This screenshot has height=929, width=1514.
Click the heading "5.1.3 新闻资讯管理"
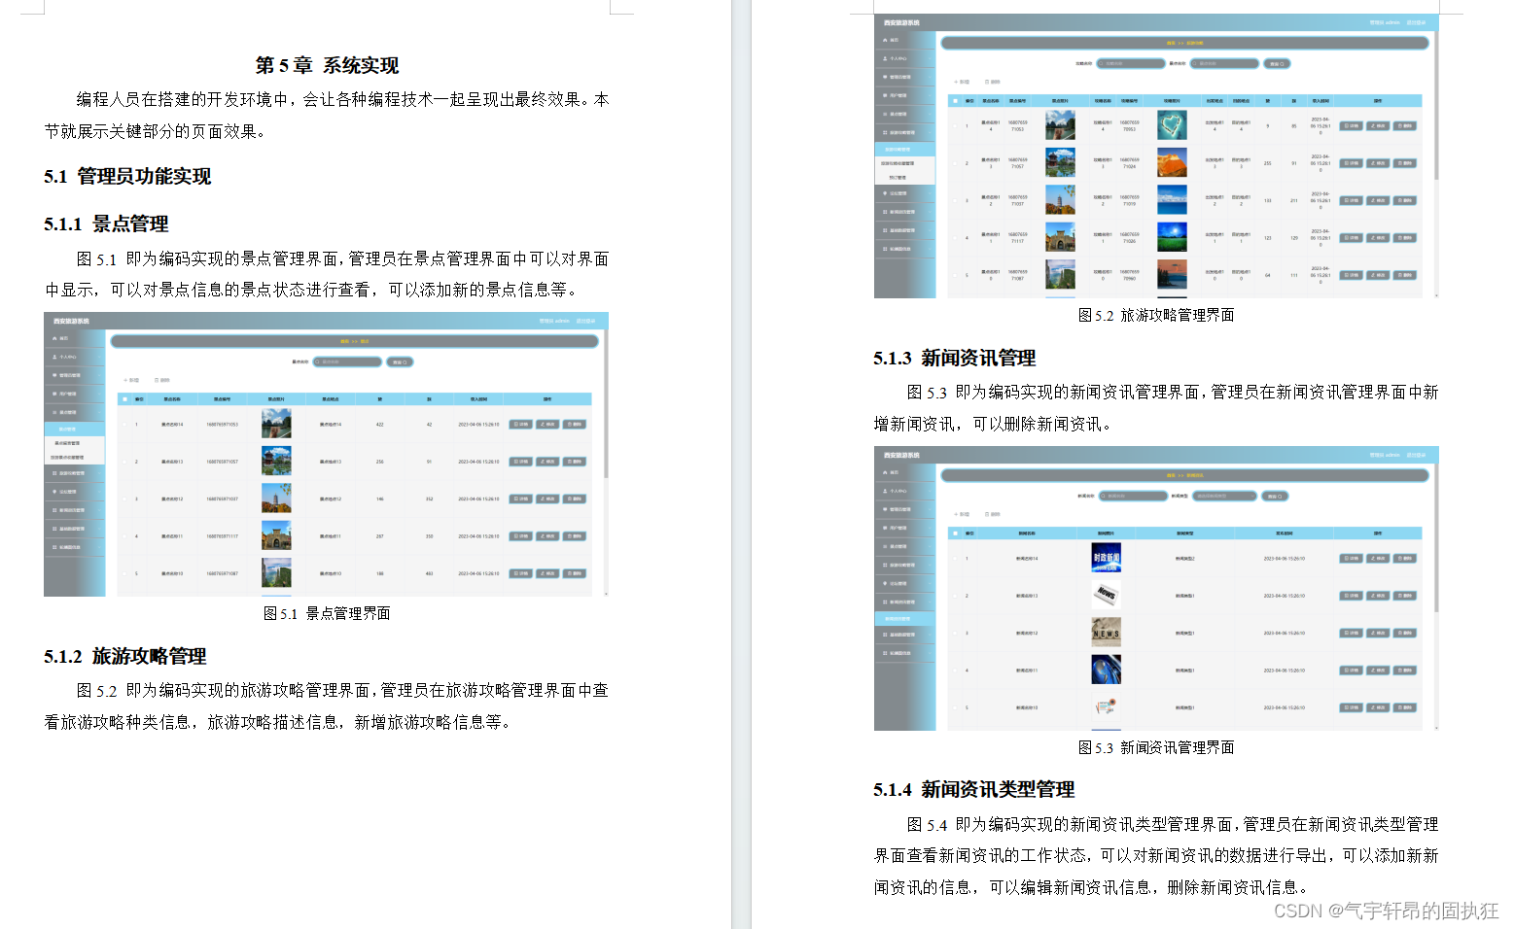coord(955,358)
